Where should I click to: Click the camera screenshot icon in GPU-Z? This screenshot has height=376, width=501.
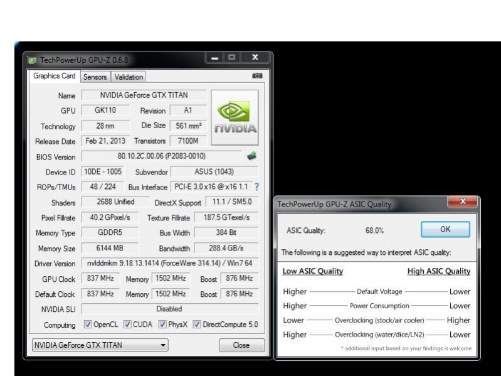(x=257, y=76)
